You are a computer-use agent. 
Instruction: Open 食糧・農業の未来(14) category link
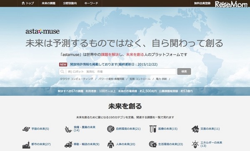pos(85,129)
